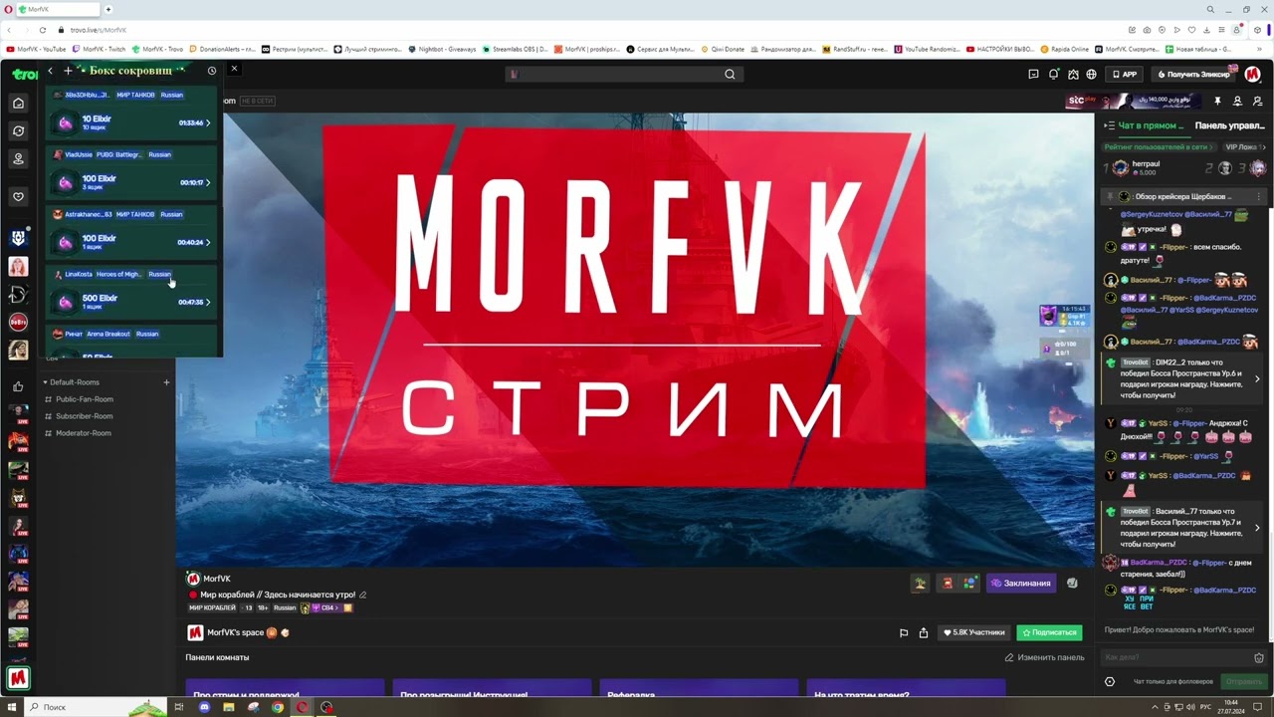Image resolution: width=1274 pixels, height=717 pixels.
Task: Click the plus icon in treasure box header
Action: coord(68,71)
